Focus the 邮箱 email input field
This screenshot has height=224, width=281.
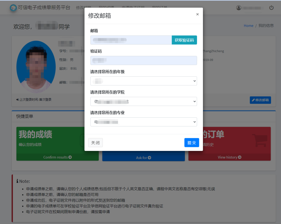click(x=131, y=40)
